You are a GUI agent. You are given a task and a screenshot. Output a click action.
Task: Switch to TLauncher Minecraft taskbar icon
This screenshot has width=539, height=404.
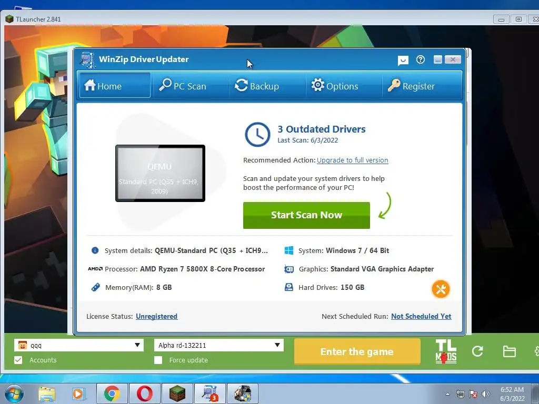[x=177, y=393]
